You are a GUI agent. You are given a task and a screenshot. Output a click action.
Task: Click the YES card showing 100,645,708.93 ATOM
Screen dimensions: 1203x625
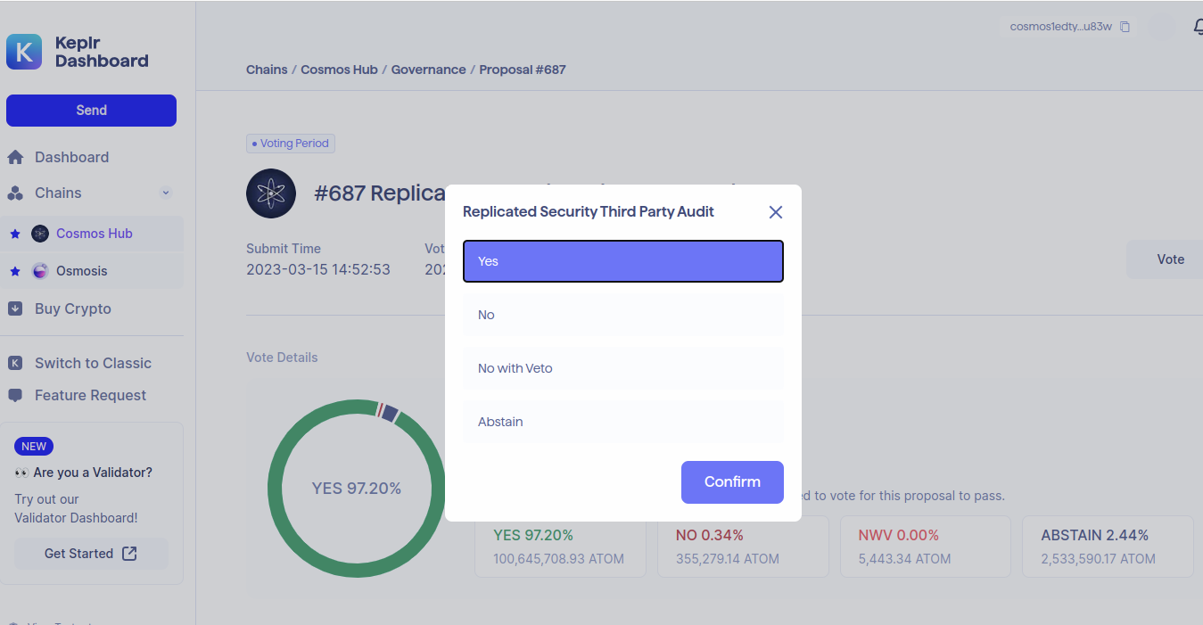[x=560, y=547]
